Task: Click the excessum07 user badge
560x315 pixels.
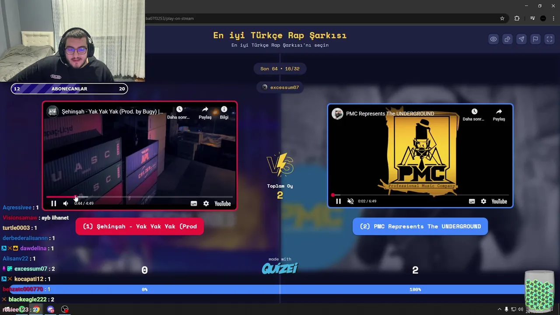Action: click(x=280, y=87)
